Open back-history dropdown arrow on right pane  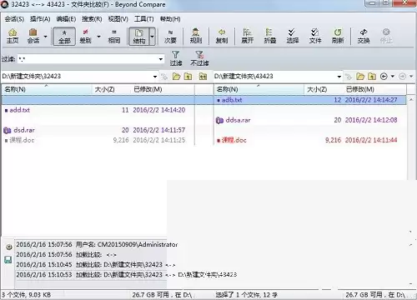coord(393,77)
